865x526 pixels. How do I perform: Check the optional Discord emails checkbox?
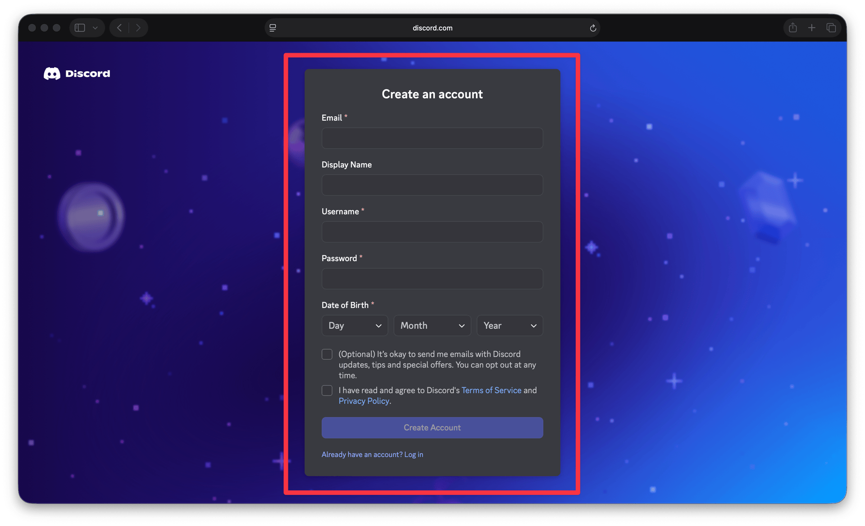327,354
